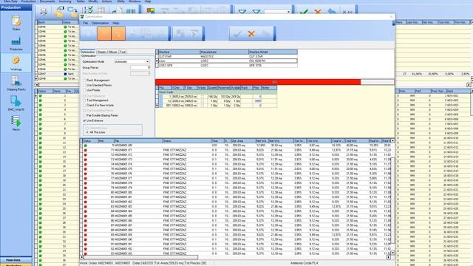Click the Machine column header
Viewport: 473px width, 266px height.
click(179, 52)
